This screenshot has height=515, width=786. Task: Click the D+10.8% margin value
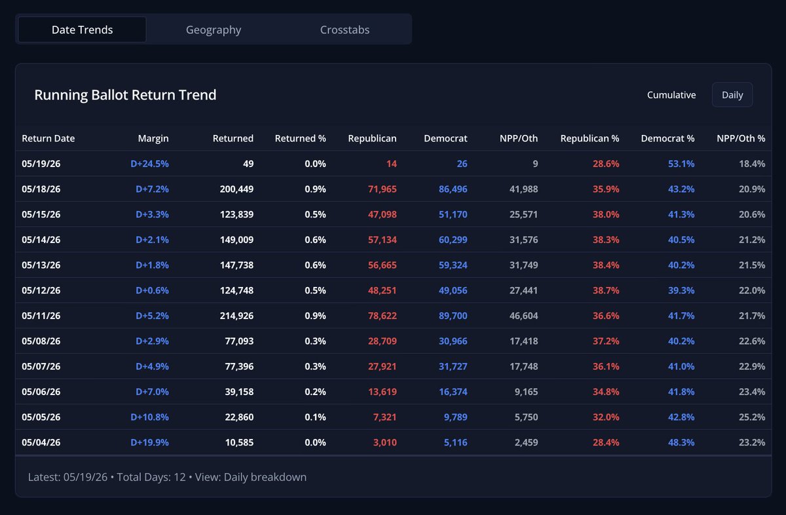pos(149,417)
